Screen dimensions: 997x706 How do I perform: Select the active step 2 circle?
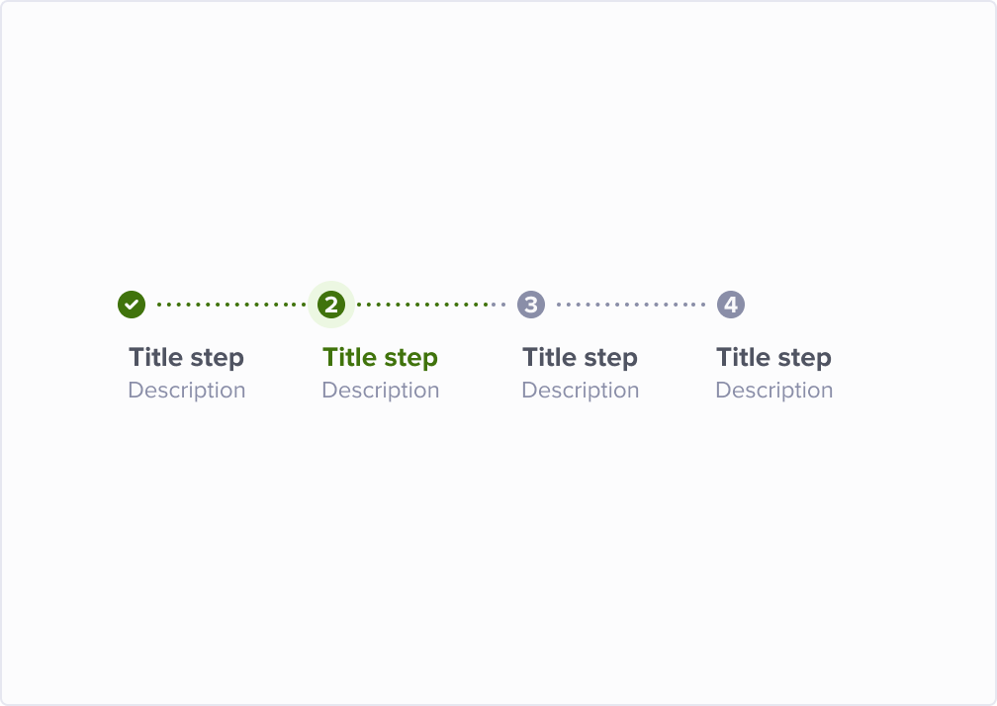[331, 305]
